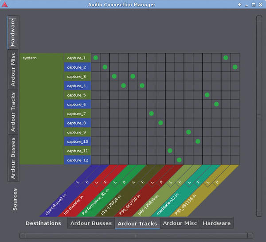Click the P95_091116 in track label
This screenshot has width=266, height=242.
185,205
